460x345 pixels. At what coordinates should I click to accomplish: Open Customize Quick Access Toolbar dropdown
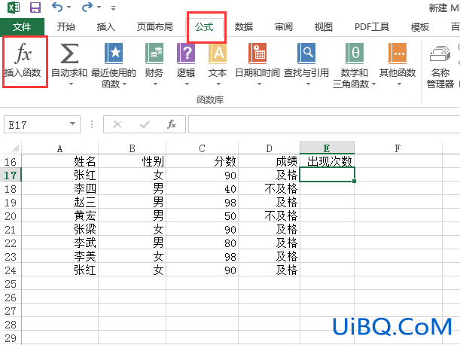(113, 8)
